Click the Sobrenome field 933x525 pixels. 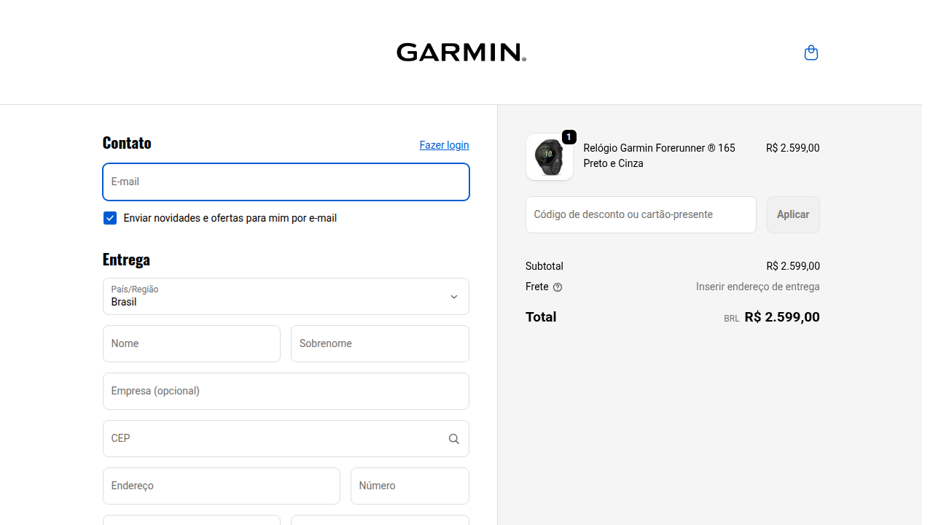click(380, 343)
